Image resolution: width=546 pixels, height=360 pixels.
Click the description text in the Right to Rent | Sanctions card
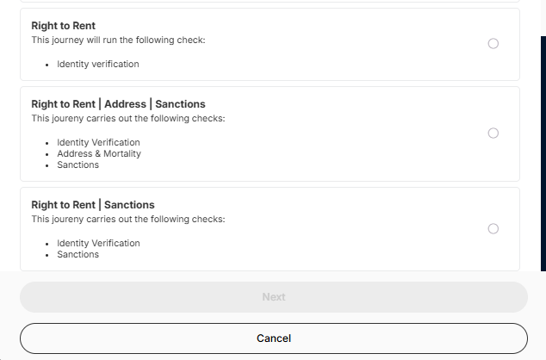pos(128,219)
